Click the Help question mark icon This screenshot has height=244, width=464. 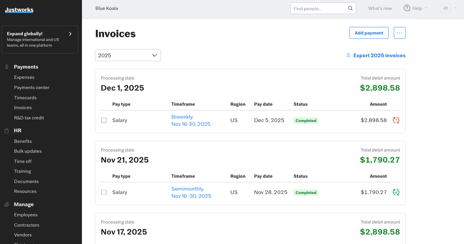click(x=407, y=8)
